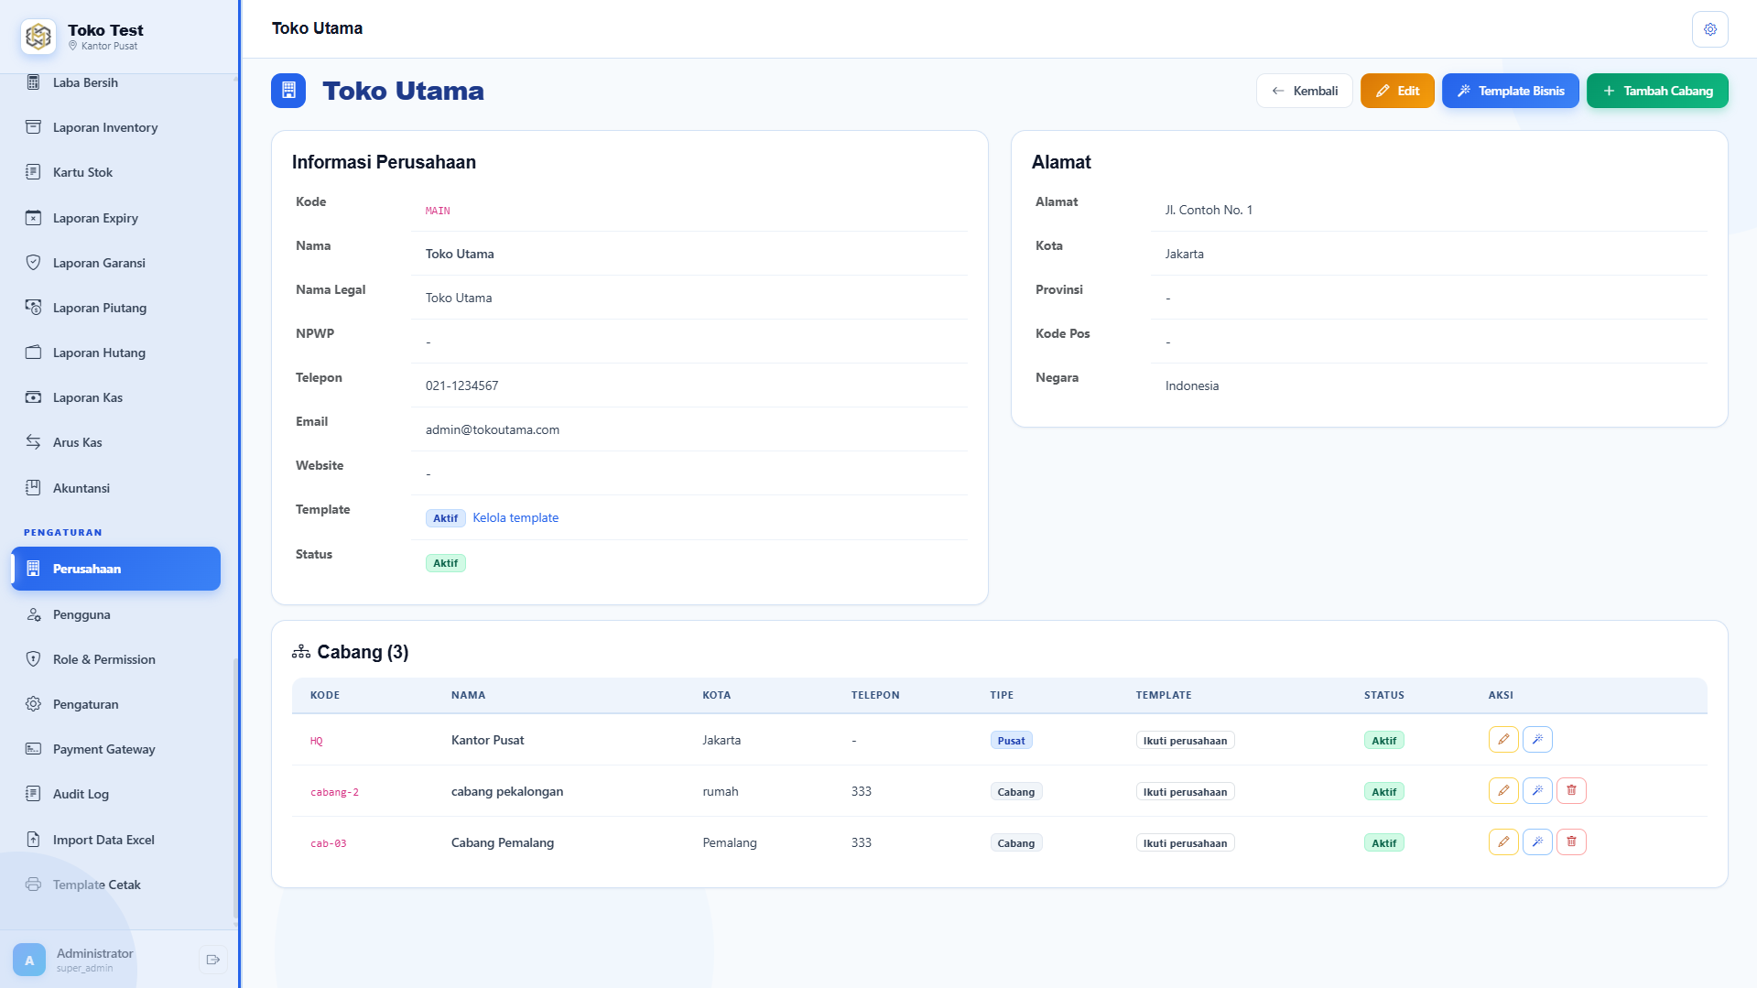The image size is (1757, 988).
Task: Open the Kelola template link
Action: pyautogui.click(x=515, y=517)
